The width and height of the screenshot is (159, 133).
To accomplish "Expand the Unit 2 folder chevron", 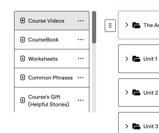I will point(127,93).
